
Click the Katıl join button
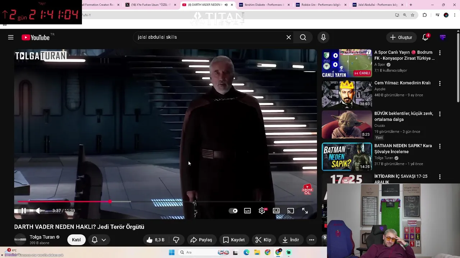coord(76,240)
